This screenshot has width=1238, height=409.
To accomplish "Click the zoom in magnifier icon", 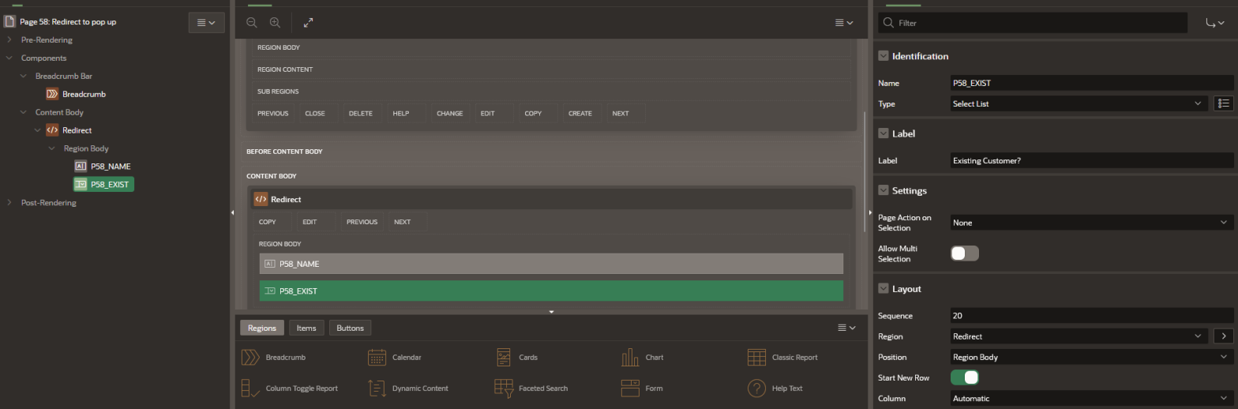I will click(x=275, y=23).
